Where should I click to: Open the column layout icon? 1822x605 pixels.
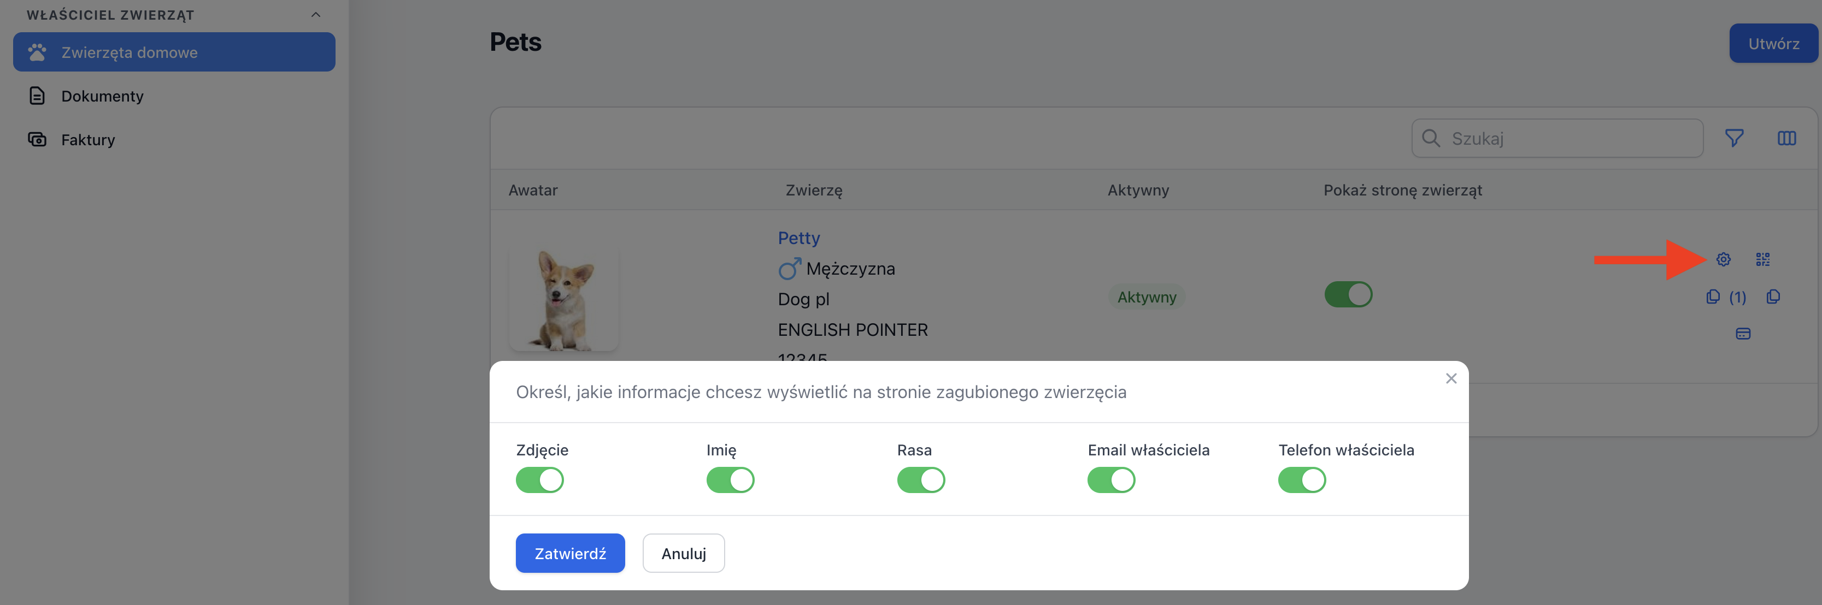[1786, 138]
